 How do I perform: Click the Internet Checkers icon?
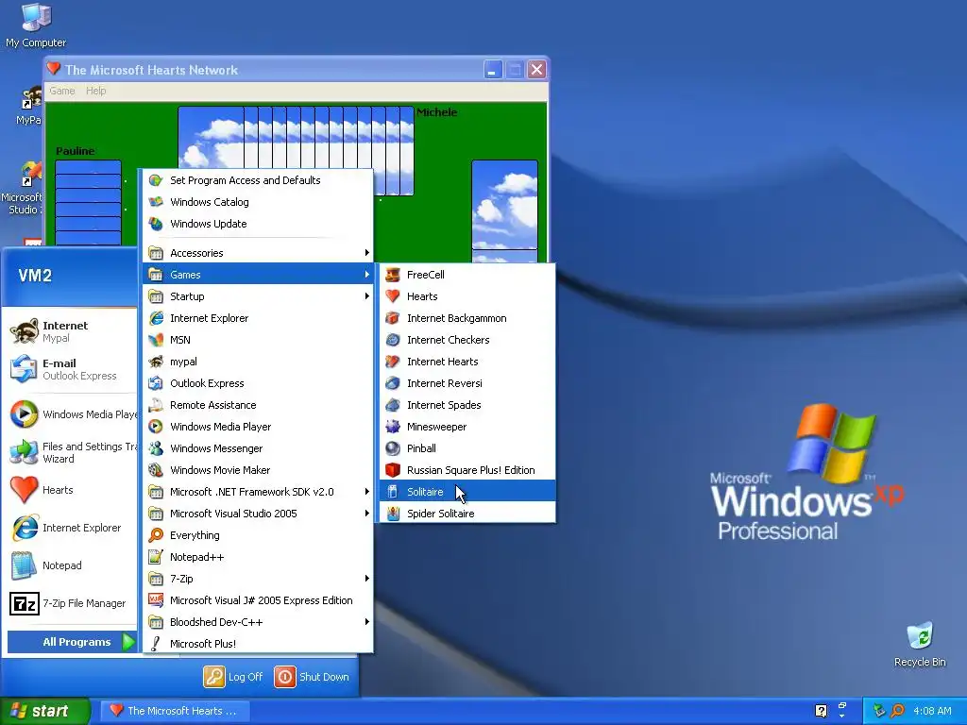tap(393, 340)
